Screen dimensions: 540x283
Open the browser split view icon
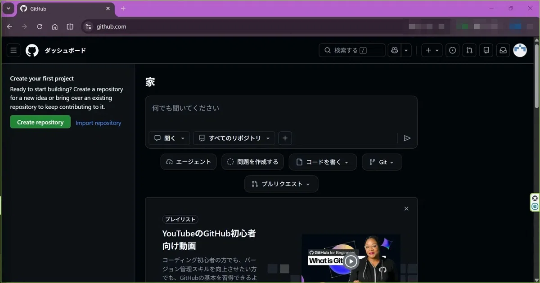pyautogui.click(x=70, y=27)
